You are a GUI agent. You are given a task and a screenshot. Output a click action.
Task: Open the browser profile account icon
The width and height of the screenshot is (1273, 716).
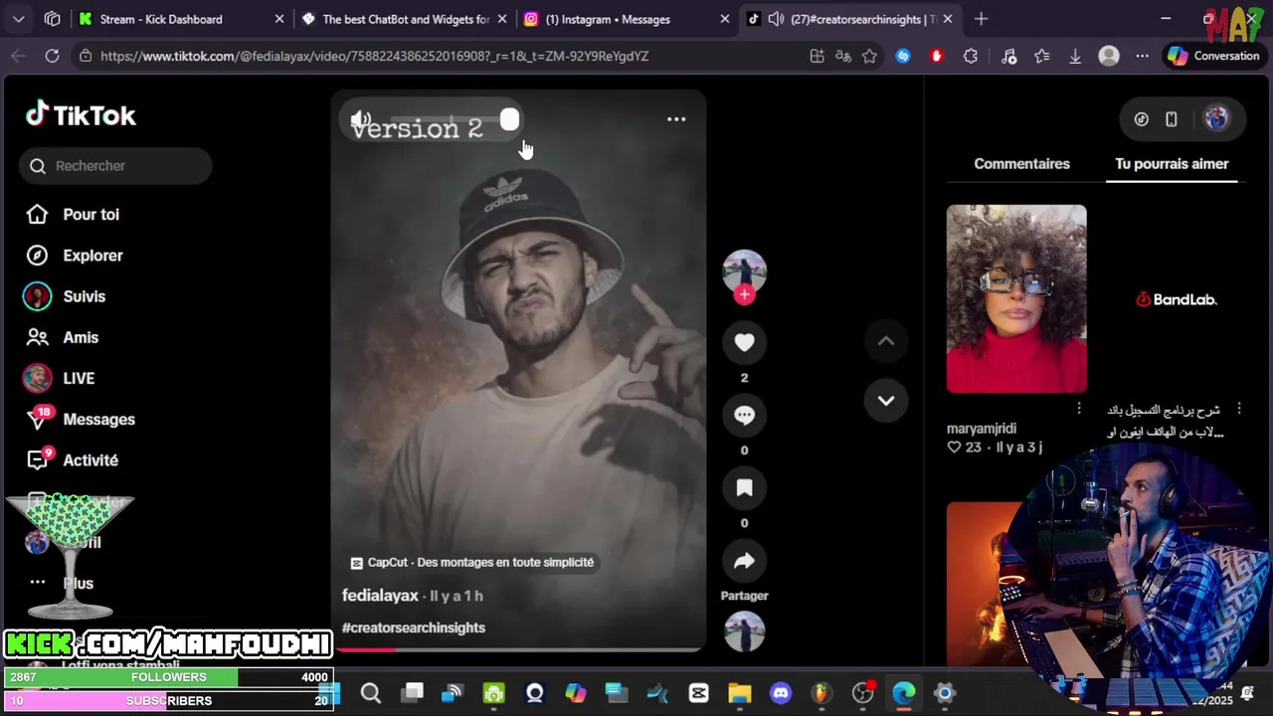pyautogui.click(x=1109, y=57)
